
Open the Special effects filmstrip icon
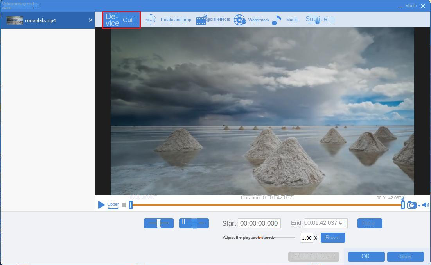(201, 20)
